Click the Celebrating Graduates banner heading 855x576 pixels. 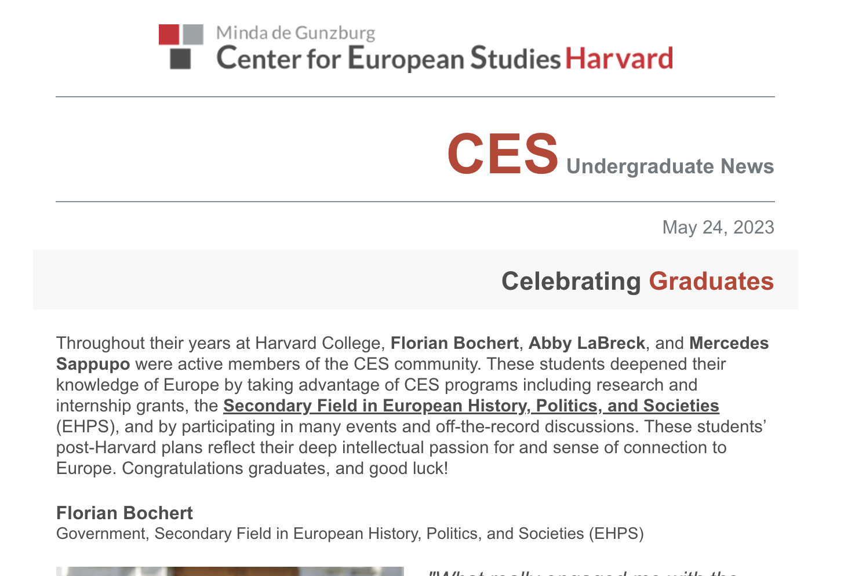638,282
